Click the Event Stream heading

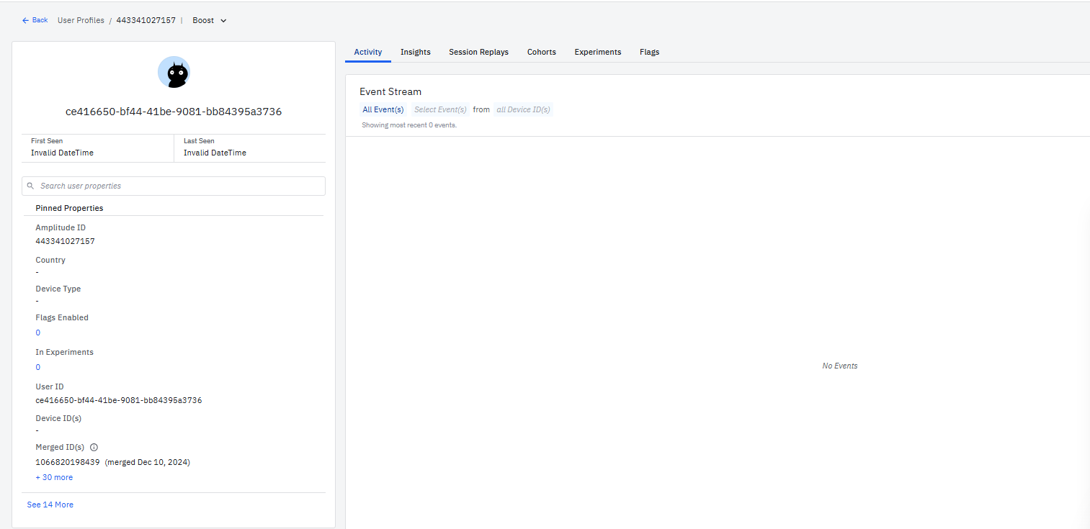(x=390, y=91)
